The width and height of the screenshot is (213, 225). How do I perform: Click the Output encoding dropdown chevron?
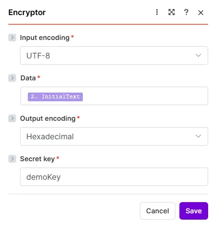[198, 136]
